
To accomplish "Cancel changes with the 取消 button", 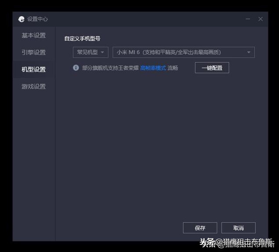I will click(238, 228).
